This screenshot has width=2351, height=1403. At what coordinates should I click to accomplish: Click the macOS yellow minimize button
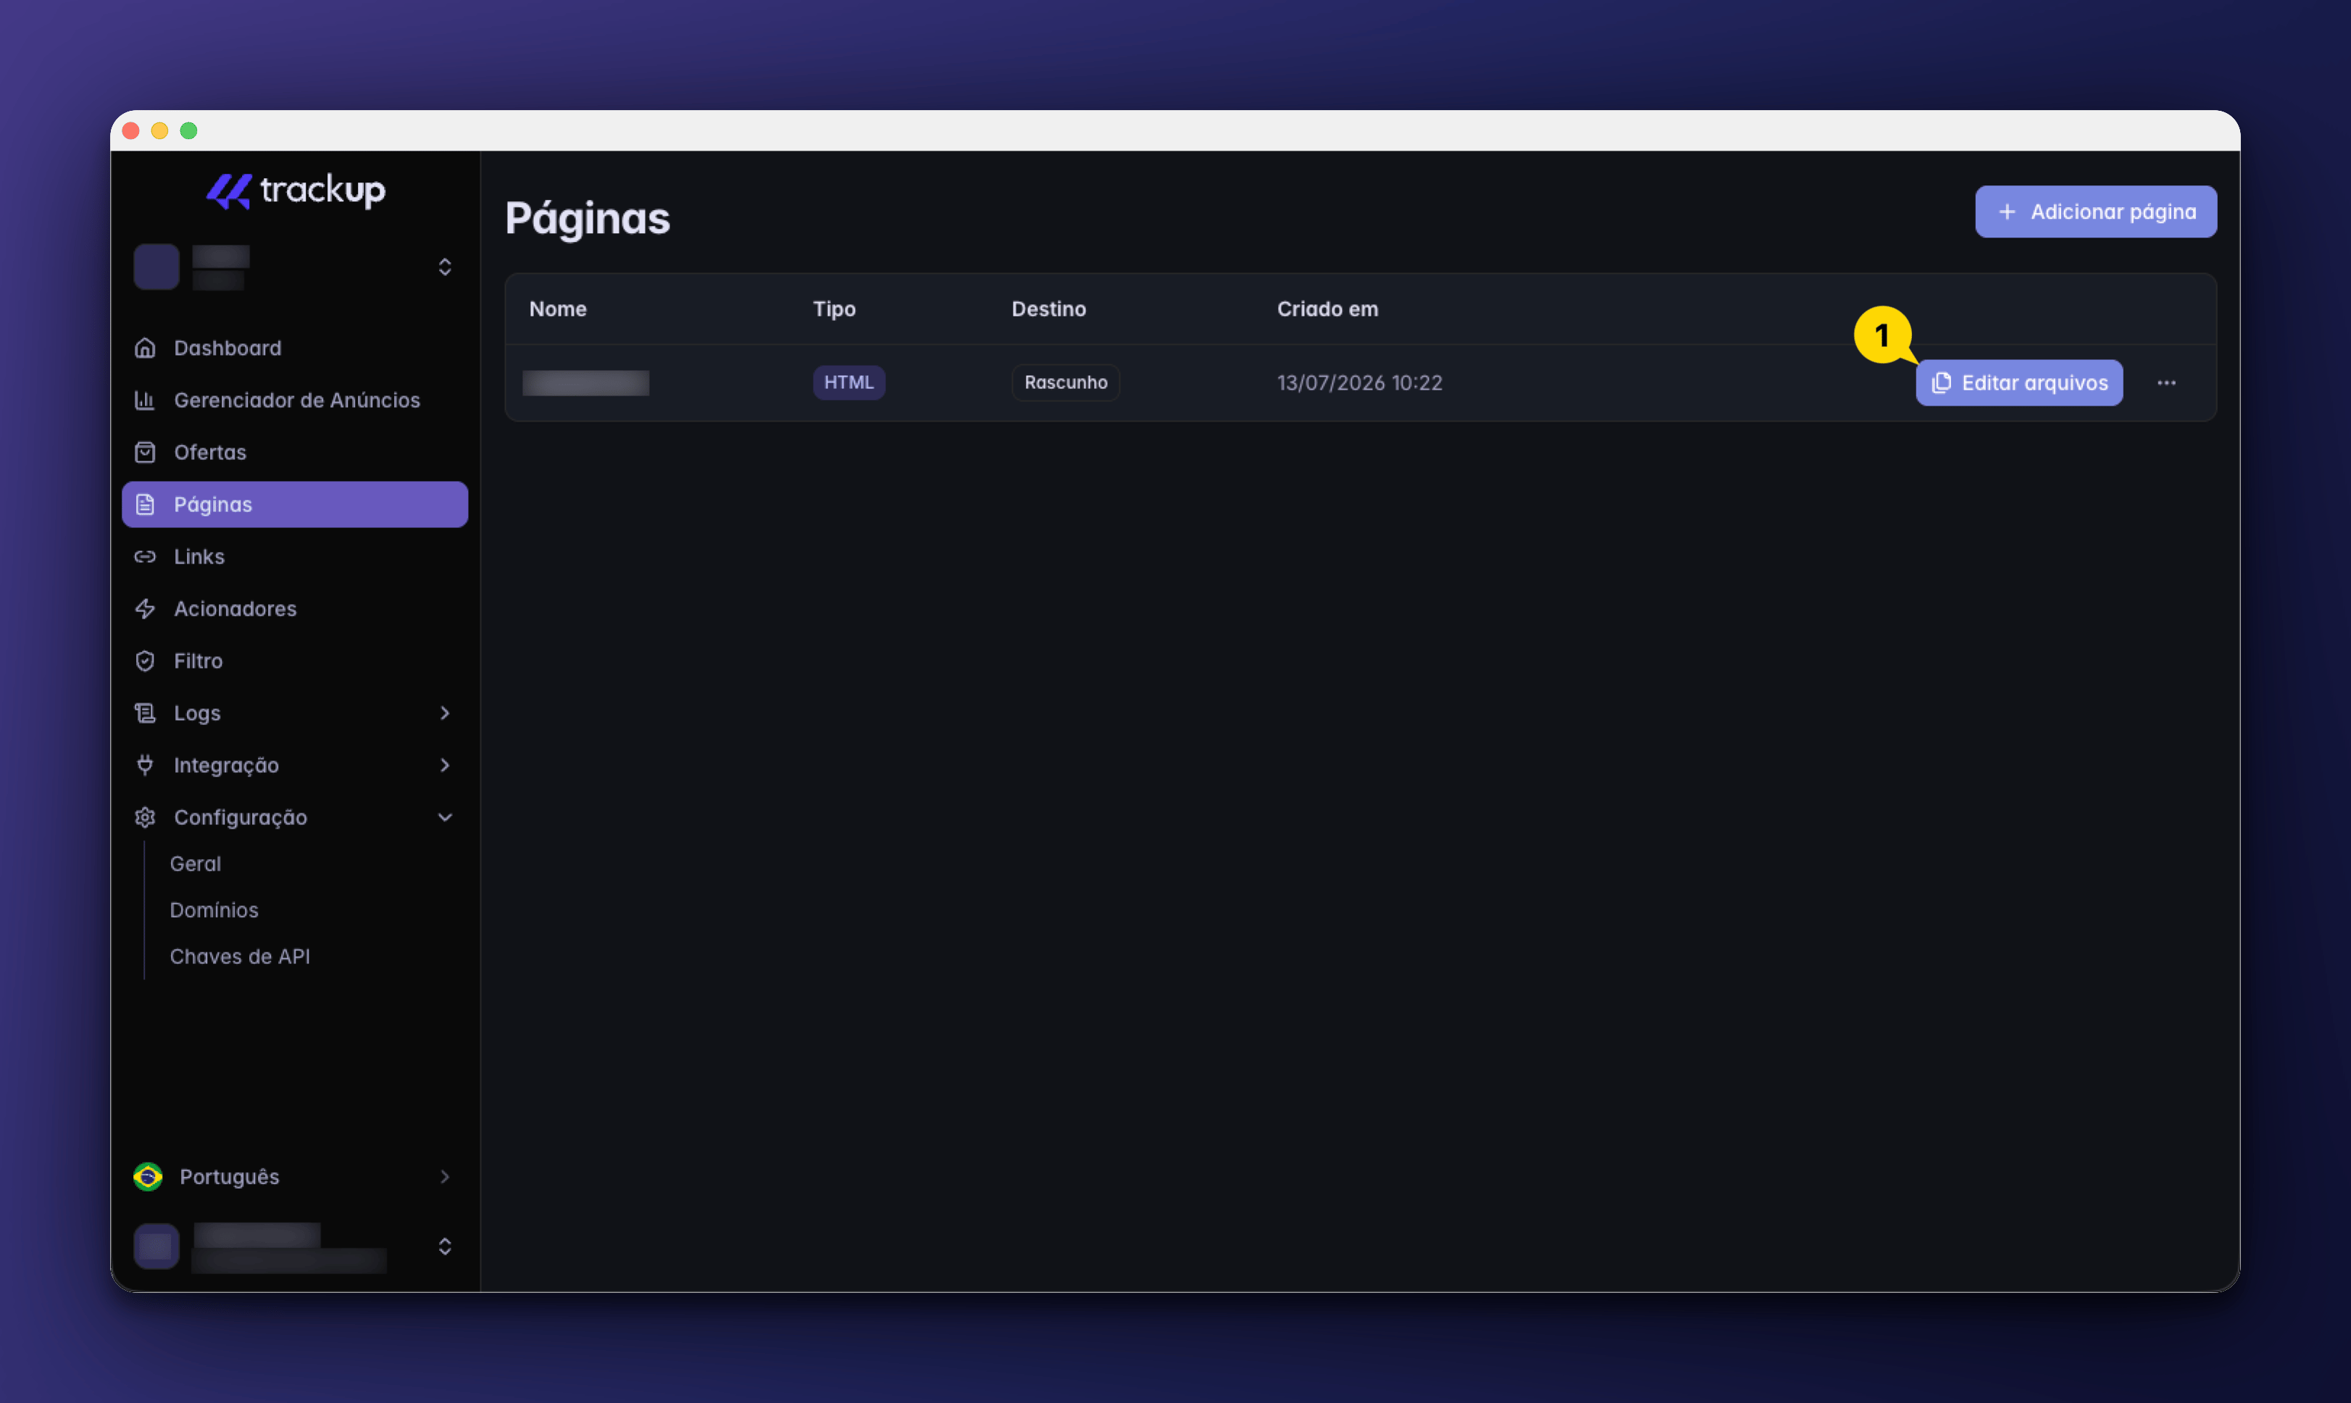pyautogui.click(x=160, y=130)
